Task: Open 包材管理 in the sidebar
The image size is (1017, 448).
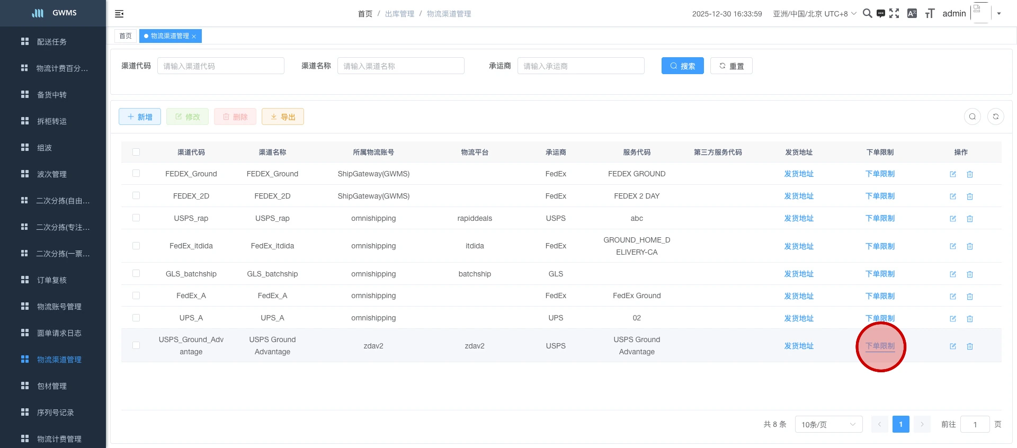Action: 52,386
